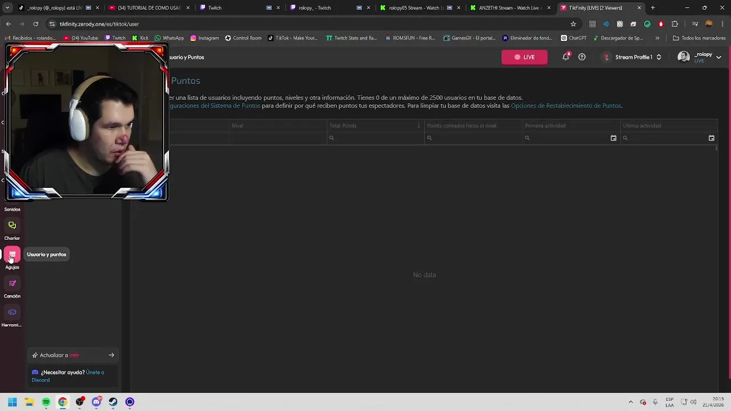731x411 pixels.
Task: Select the Usuario y puntos sidebar icon
Action: coord(12,254)
